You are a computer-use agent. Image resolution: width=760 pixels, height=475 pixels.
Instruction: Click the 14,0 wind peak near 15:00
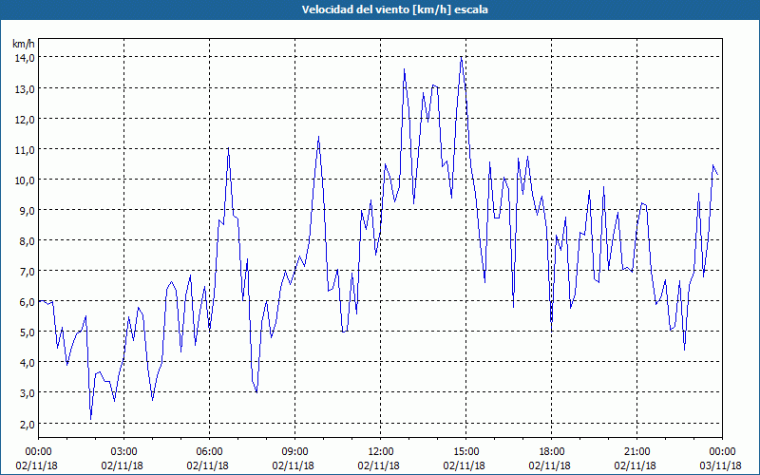[x=461, y=57]
